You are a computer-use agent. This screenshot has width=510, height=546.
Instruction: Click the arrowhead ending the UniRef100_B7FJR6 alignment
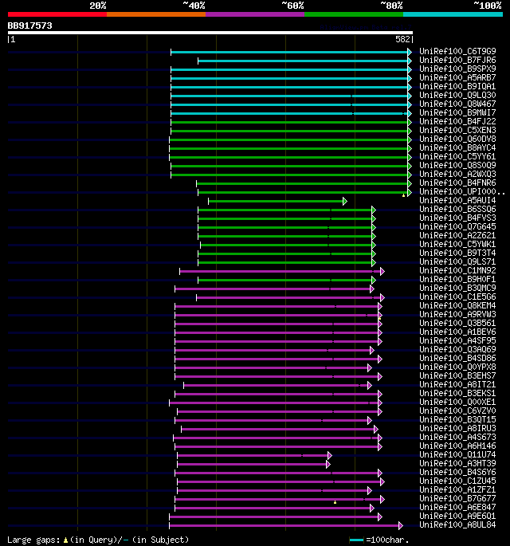click(x=410, y=61)
